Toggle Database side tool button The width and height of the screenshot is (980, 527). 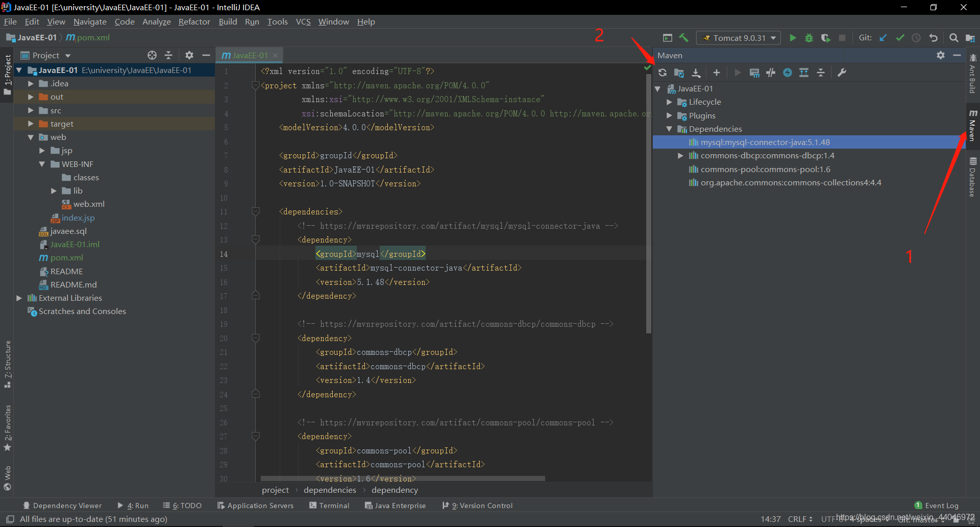[x=972, y=177]
